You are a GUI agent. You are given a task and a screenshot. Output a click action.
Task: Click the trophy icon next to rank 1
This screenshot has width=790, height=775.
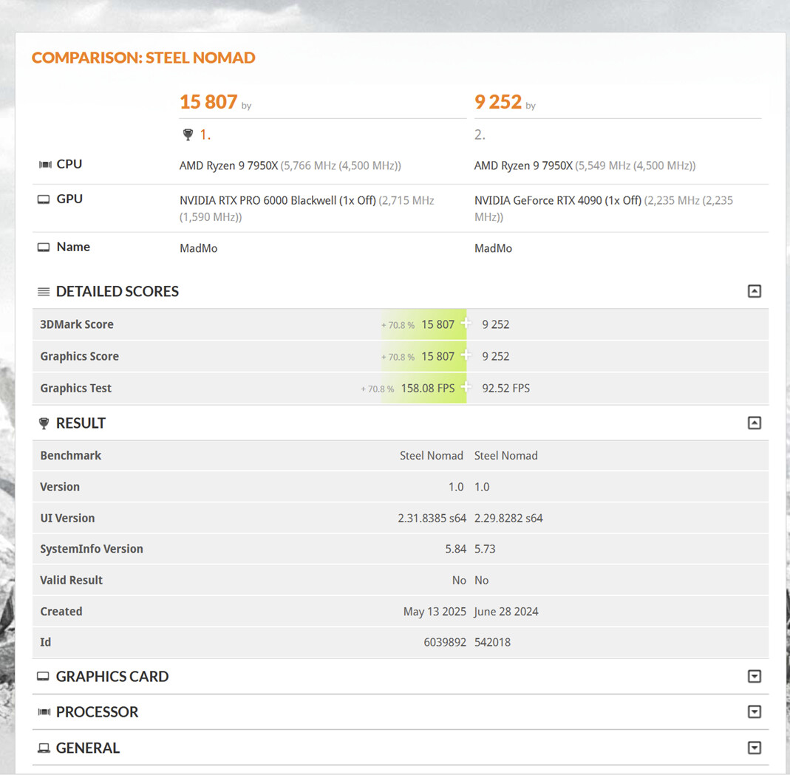[188, 134]
